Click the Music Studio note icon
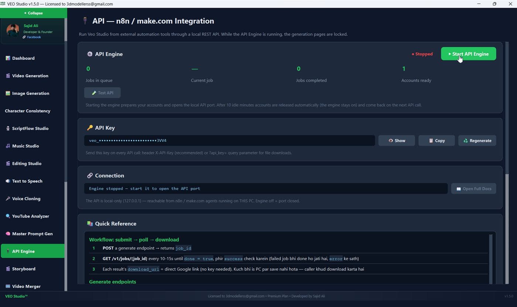This screenshot has width=517, height=307. click(x=8, y=146)
